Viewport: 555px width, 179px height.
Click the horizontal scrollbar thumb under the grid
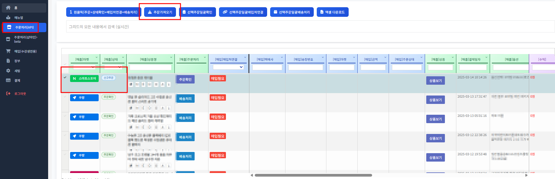coord(313,175)
